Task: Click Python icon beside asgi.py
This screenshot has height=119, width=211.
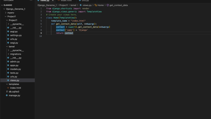Action: coord(8,31)
